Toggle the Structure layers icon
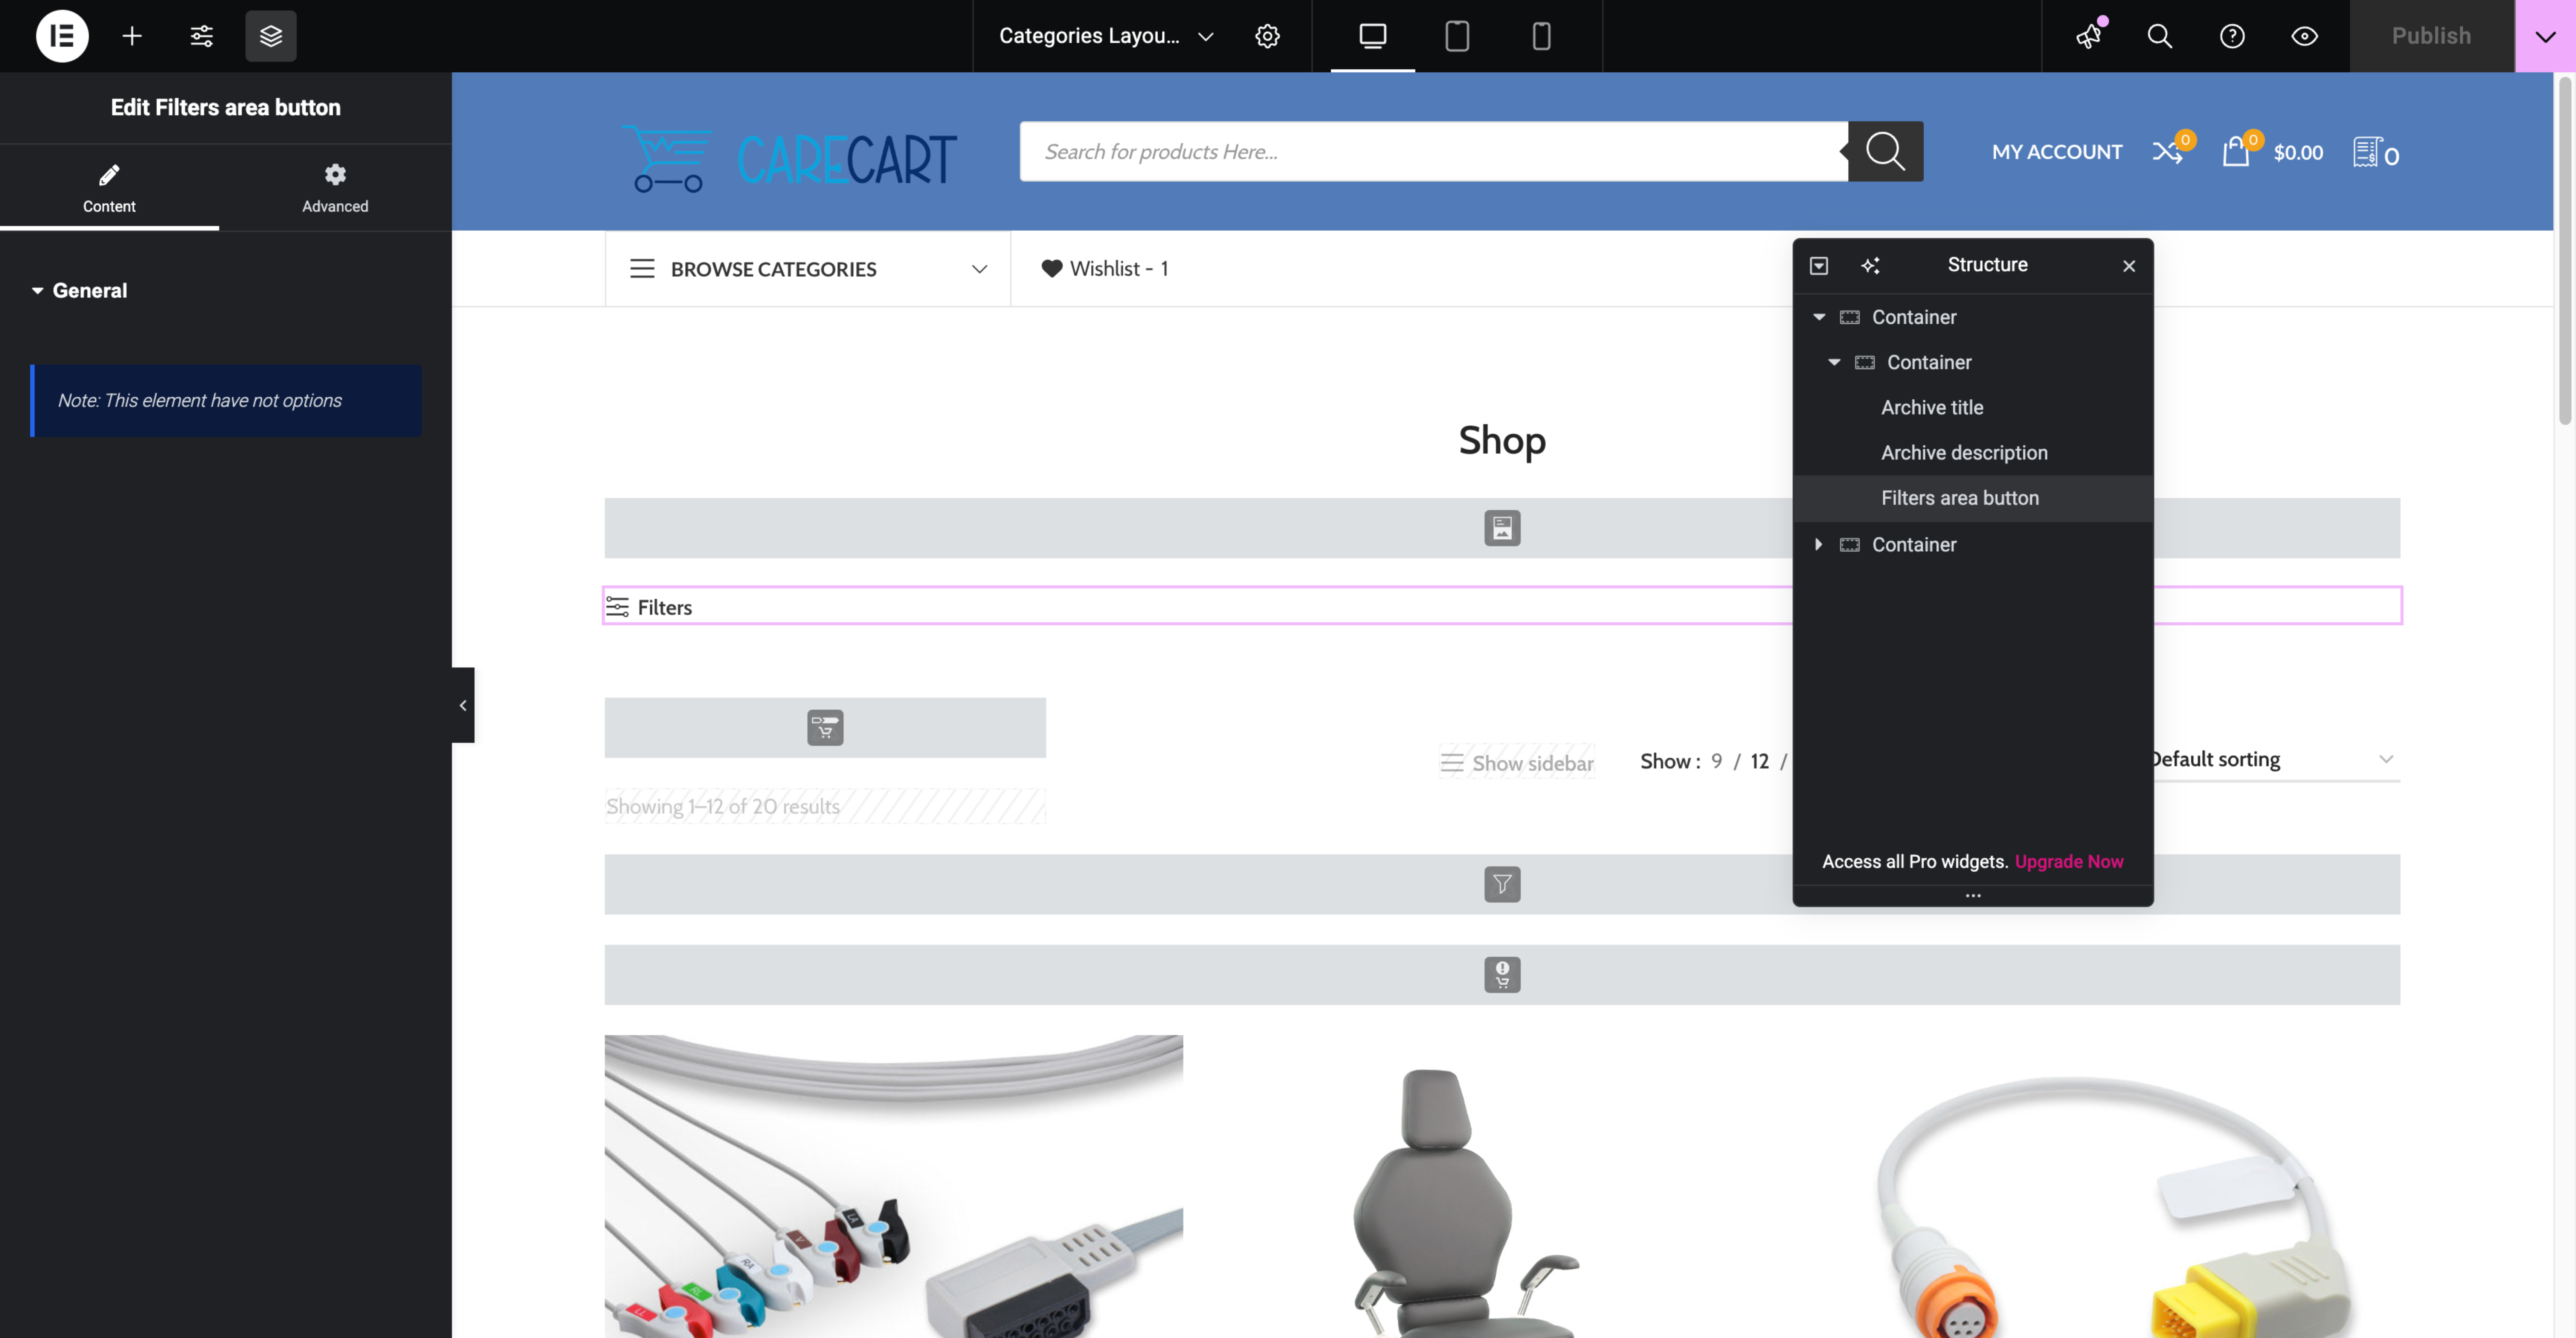The height and width of the screenshot is (1338, 2576). (x=271, y=36)
